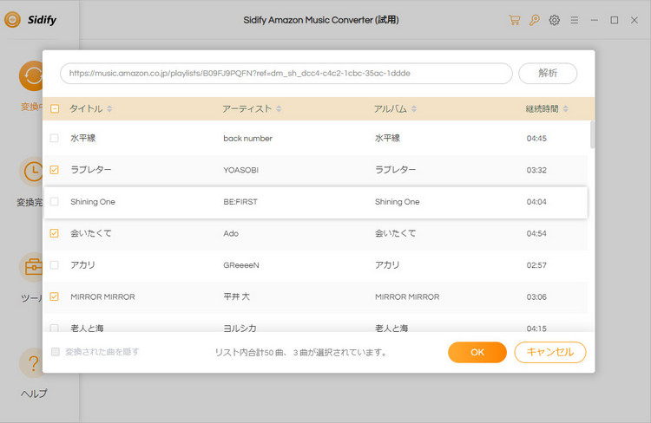Image resolution: width=651 pixels, height=423 pixels.
Task: Sort by 継続時間 column arrows
Action: click(x=565, y=108)
